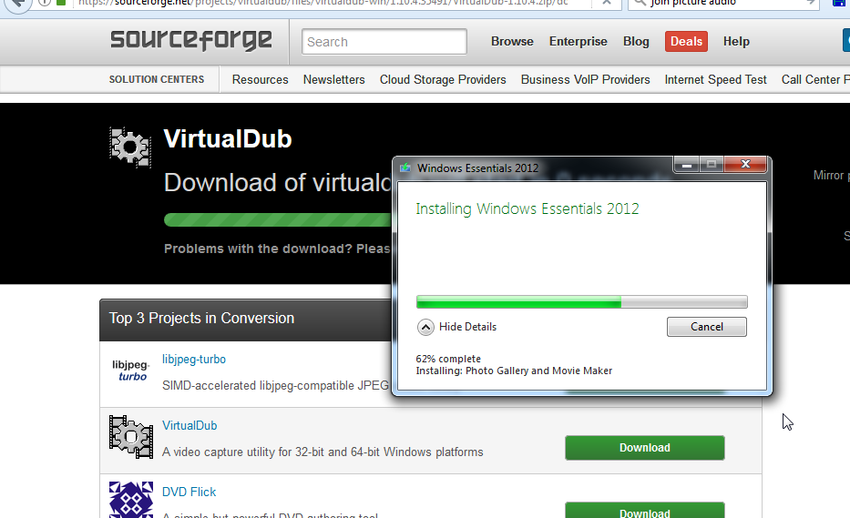Viewport: 850px width, 518px height.
Task: Open the Browse menu on SourceForge
Action: click(x=512, y=42)
